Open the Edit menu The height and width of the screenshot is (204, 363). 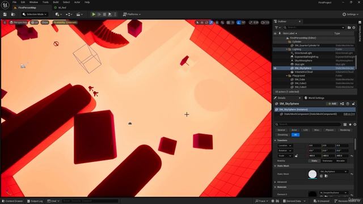click(23, 2)
